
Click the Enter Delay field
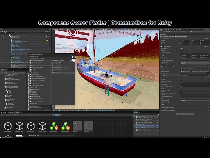point(195,83)
